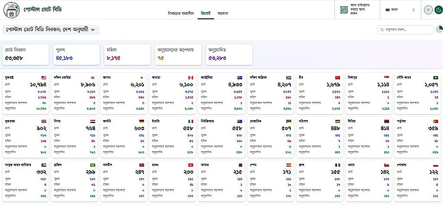Click Germany total ৬০৩
This screenshot has height=206, width=443.
click(139, 128)
